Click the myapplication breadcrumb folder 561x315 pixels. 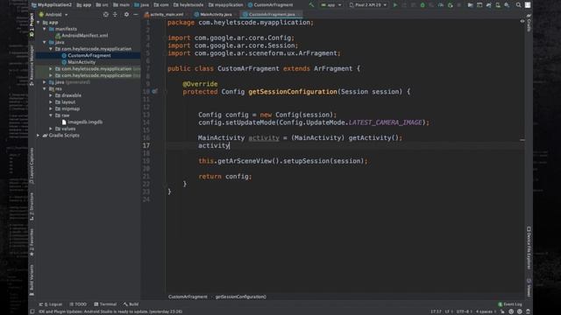[226, 5]
